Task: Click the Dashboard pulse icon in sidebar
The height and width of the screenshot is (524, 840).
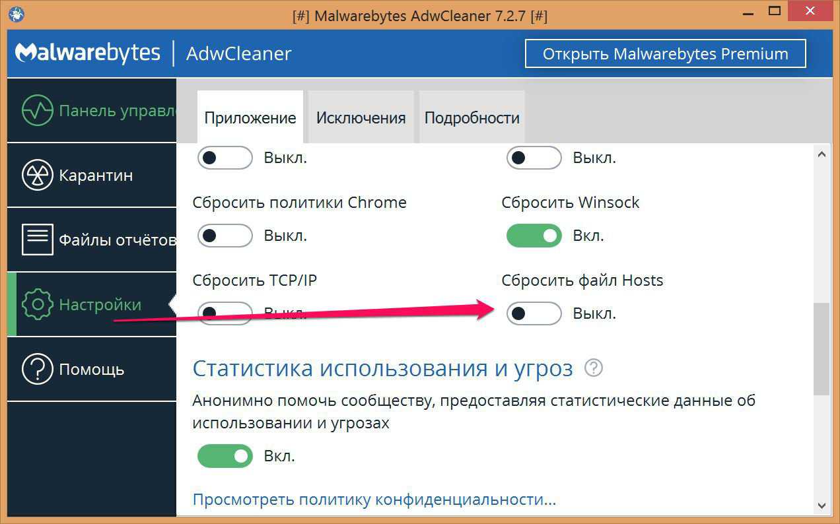Action: [x=36, y=110]
